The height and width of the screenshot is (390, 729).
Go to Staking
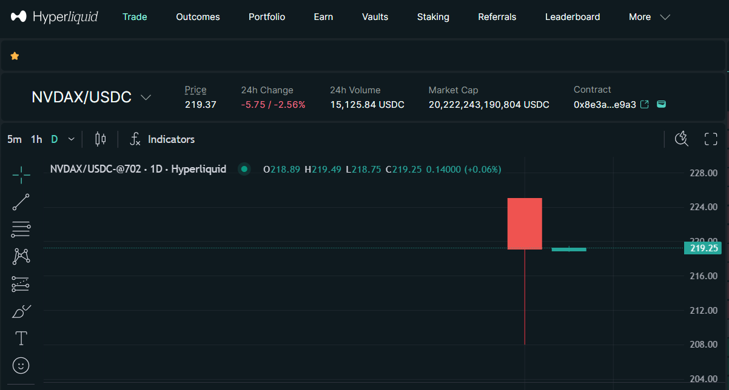tap(433, 17)
